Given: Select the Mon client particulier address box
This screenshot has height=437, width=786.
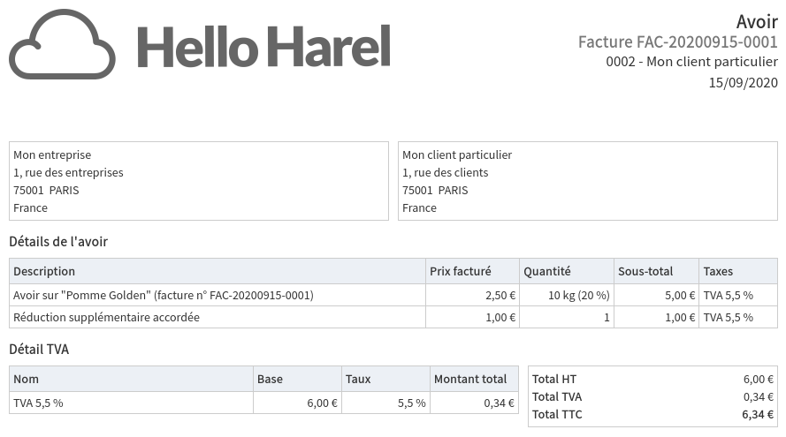Looking at the screenshot, I should (x=588, y=181).
